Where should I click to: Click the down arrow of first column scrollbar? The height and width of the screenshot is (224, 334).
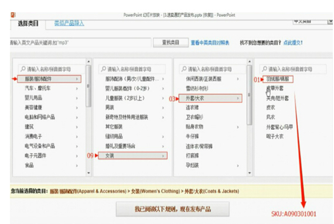88,173
